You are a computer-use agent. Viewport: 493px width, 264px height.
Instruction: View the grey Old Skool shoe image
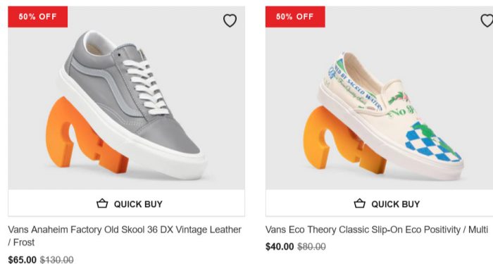pos(132,103)
